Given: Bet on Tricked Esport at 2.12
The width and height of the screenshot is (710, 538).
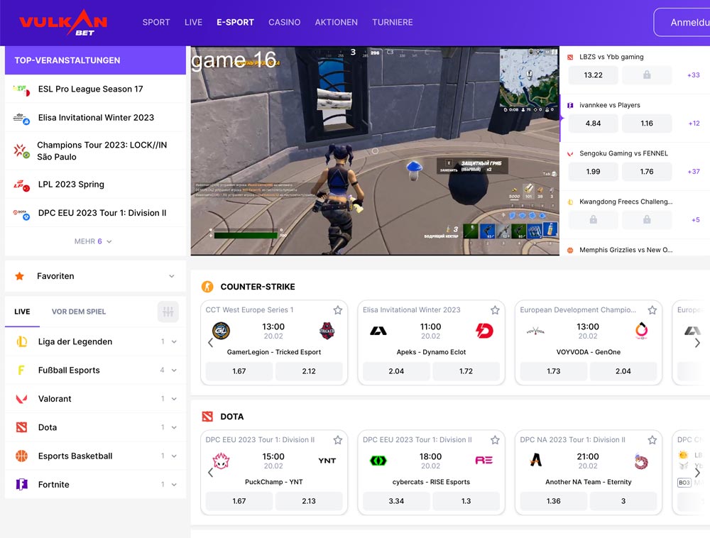Looking at the screenshot, I should (x=309, y=371).
